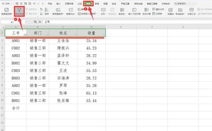The width and height of the screenshot is (212, 131).
Task: Click the print preview icon
Action: point(30,4)
